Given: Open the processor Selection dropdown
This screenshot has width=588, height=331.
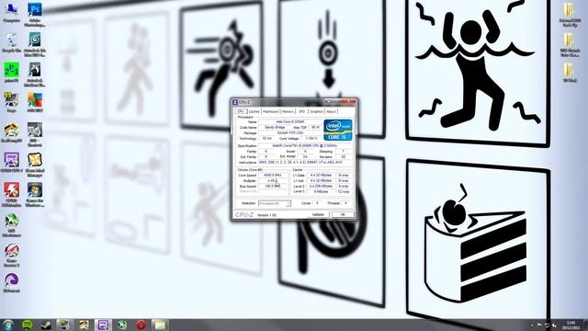Looking at the screenshot, I should (x=275, y=203).
